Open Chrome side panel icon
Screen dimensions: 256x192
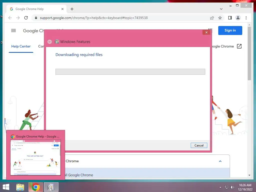(x=230, y=18)
